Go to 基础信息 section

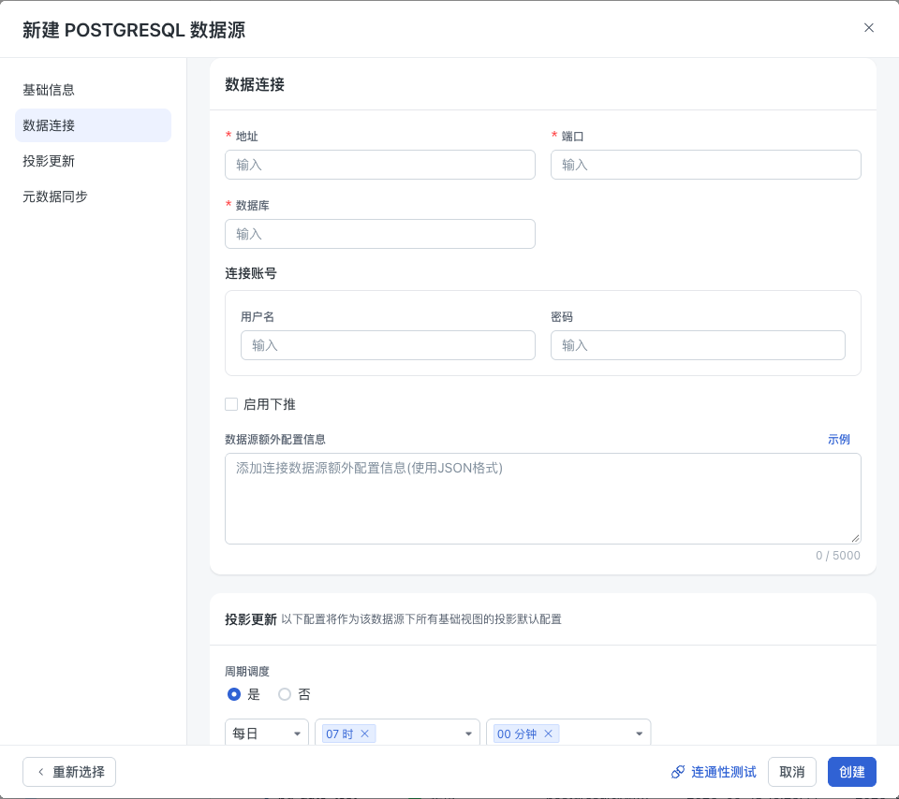93,90
